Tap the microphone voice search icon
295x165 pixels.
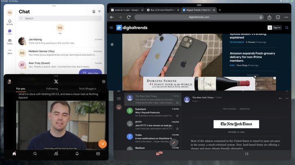pyautogui.click(x=261, y=17)
